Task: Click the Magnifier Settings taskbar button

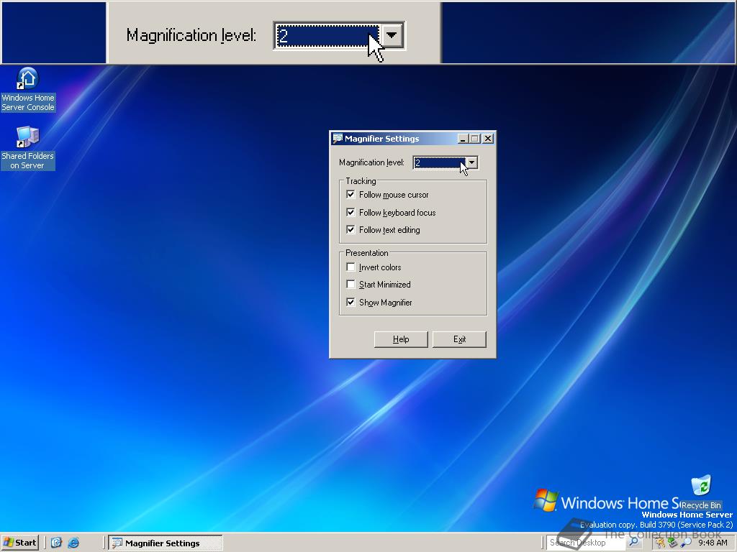Action: (165, 543)
